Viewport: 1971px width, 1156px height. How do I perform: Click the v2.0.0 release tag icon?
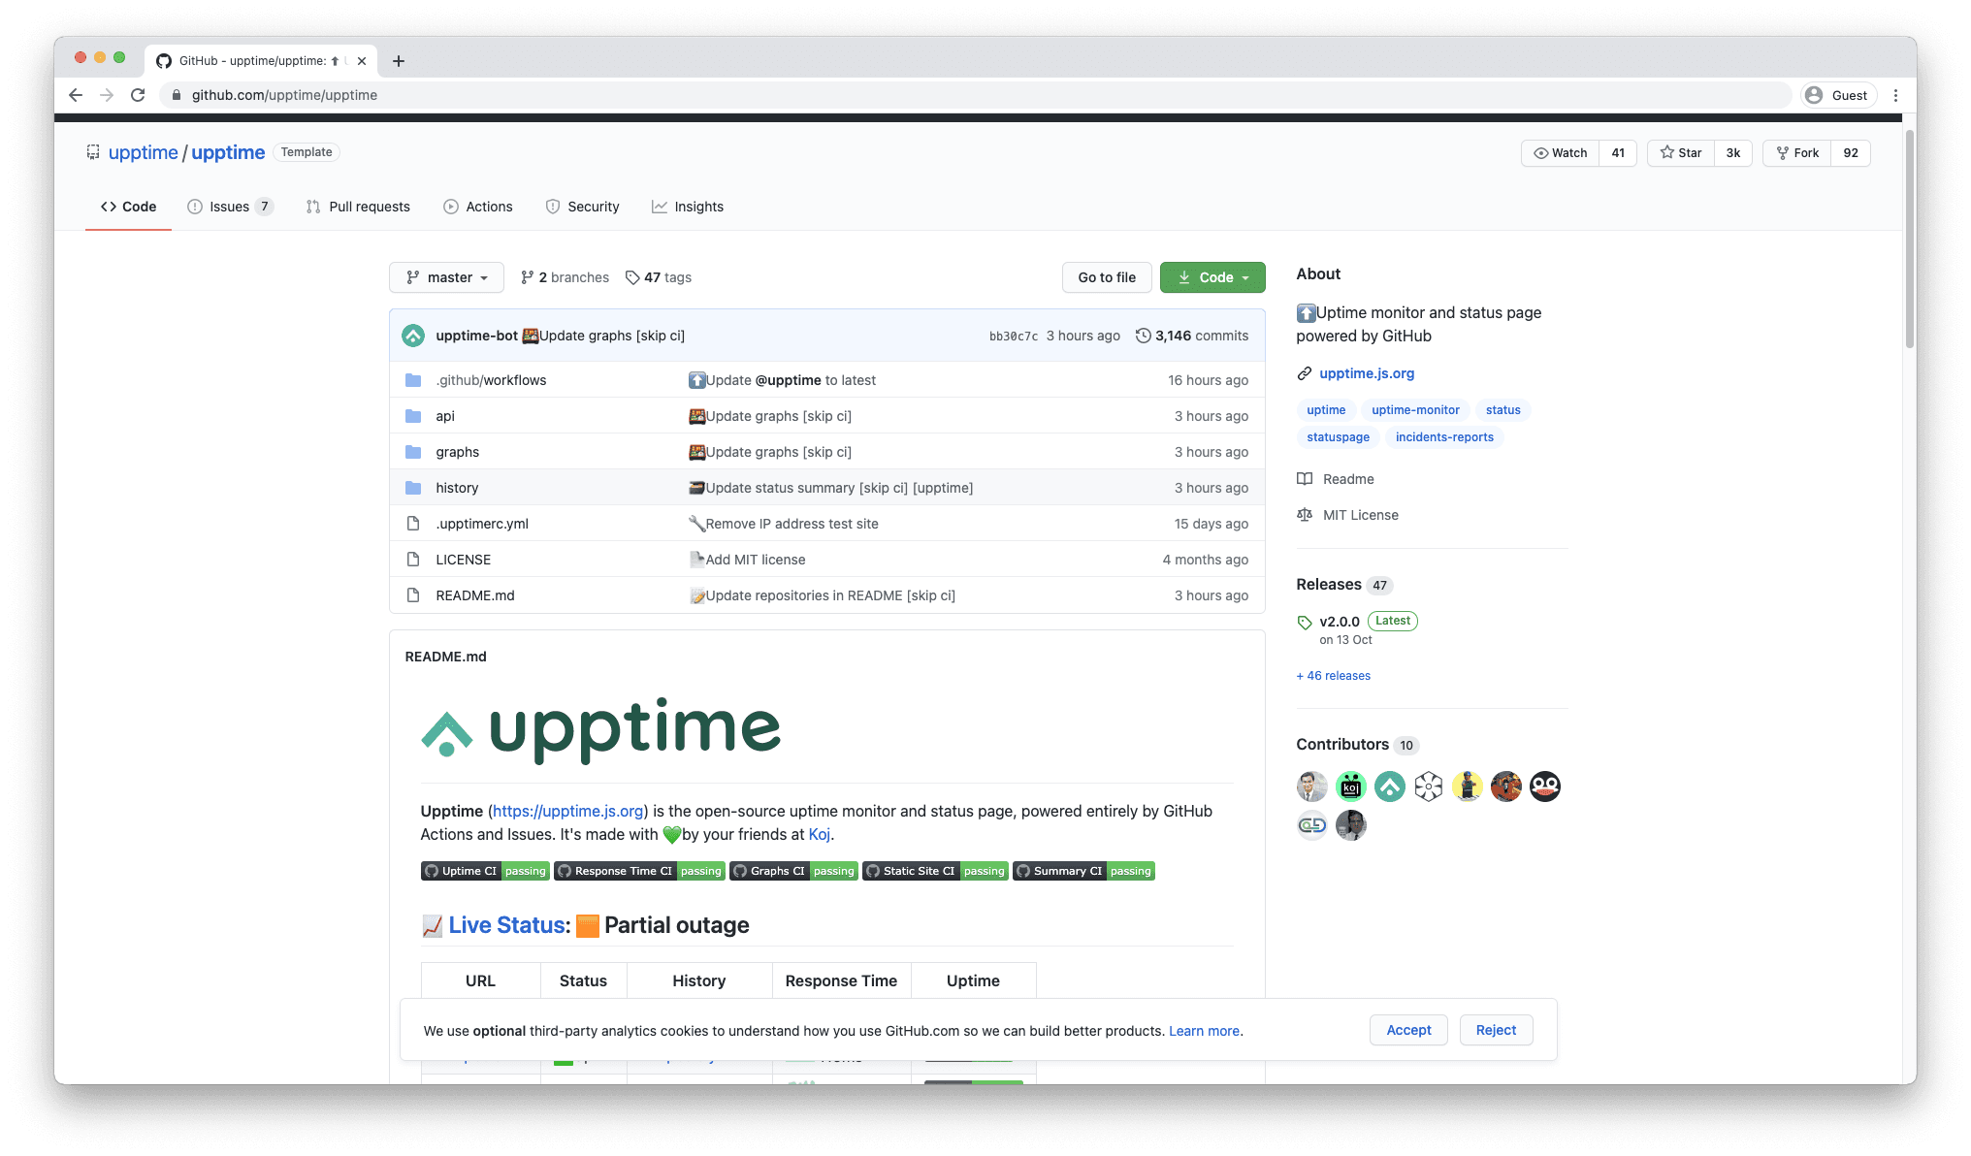(1305, 621)
